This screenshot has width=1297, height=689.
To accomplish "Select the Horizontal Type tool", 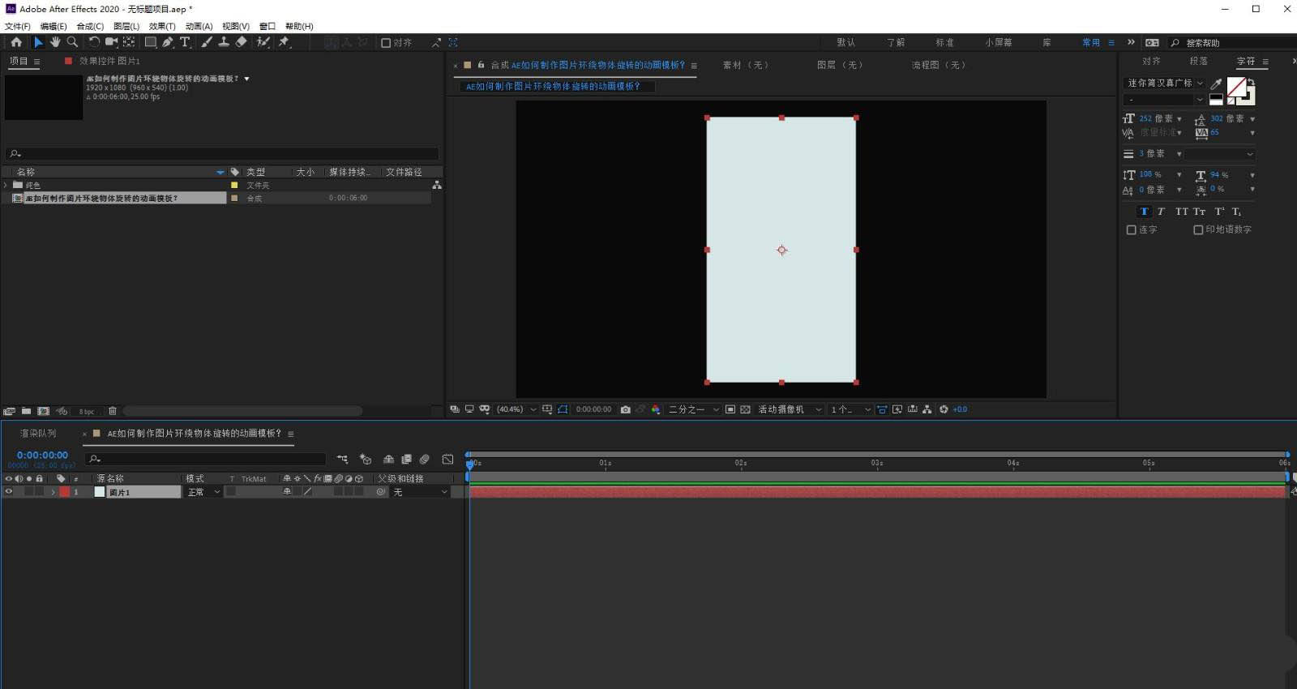I will [x=185, y=42].
